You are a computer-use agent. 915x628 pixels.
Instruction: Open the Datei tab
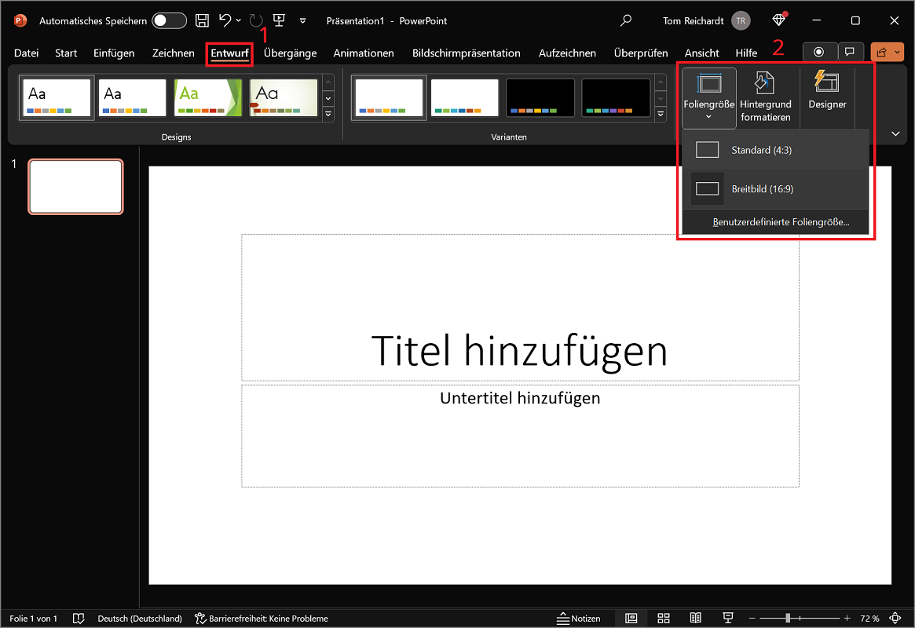pos(26,53)
